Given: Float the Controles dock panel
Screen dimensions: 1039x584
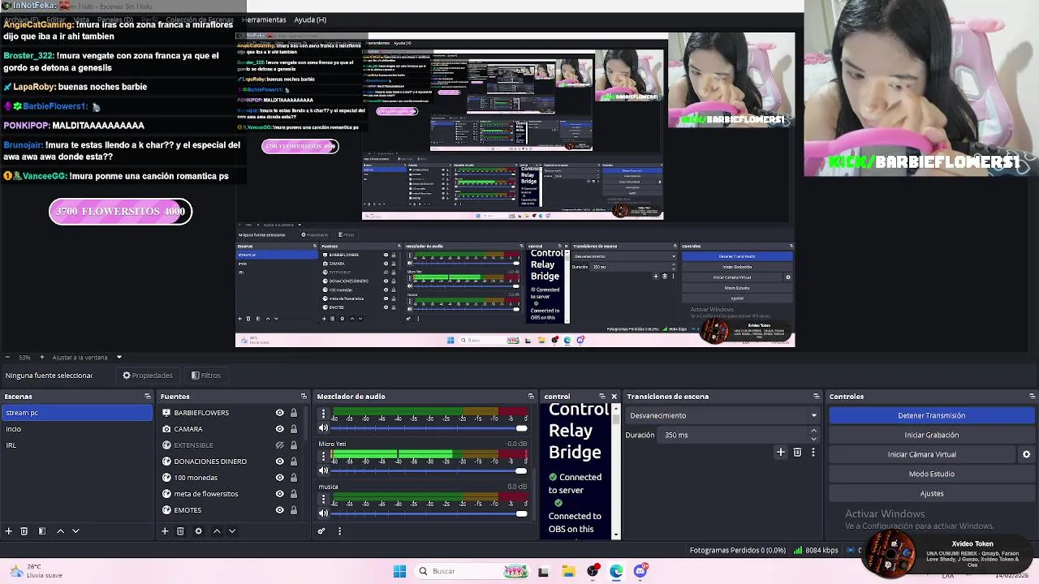Looking at the screenshot, I should pos(1031,397).
